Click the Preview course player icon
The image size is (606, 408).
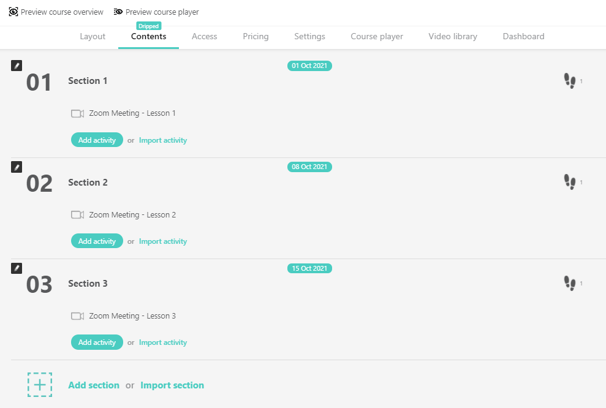click(116, 11)
